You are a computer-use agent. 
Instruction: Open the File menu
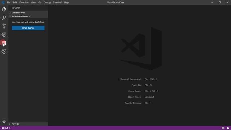(9, 3)
